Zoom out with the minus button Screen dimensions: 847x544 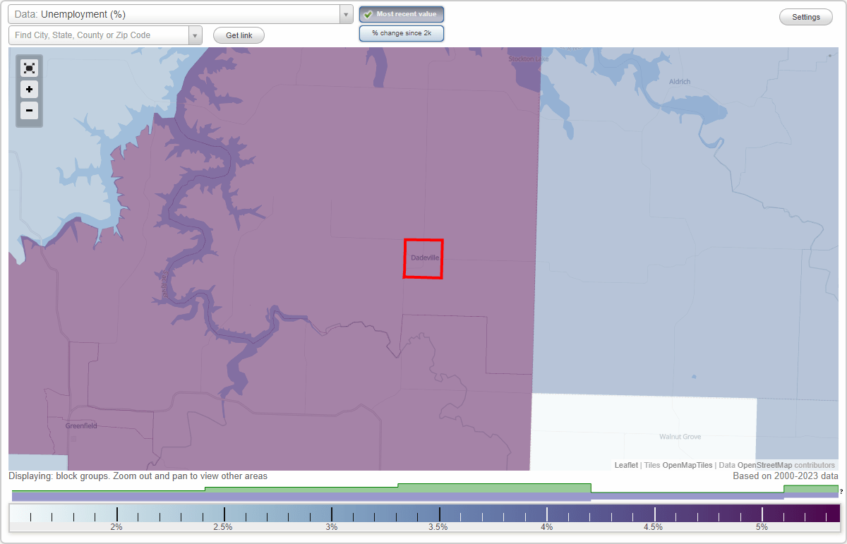[29, 110]
